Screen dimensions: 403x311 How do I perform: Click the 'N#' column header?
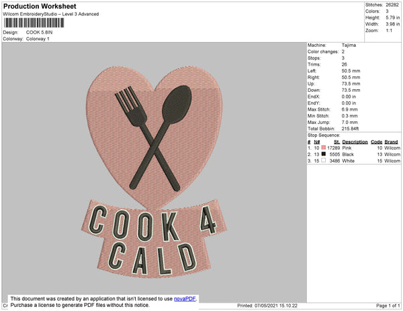(317, 142)
